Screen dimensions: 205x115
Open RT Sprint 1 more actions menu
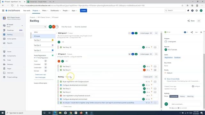(156, 54)
